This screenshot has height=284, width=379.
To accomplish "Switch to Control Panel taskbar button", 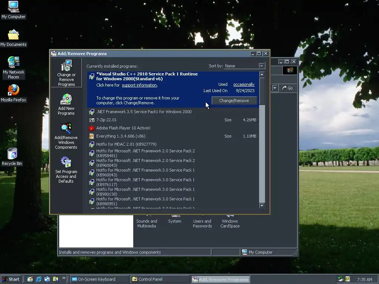I will pos(160,279).
